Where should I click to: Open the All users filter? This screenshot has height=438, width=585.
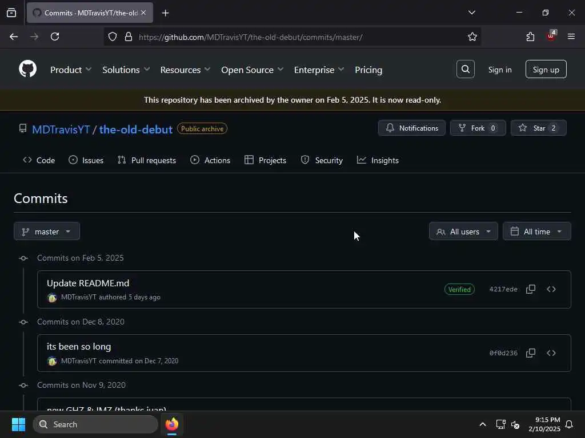coord(463,232)
